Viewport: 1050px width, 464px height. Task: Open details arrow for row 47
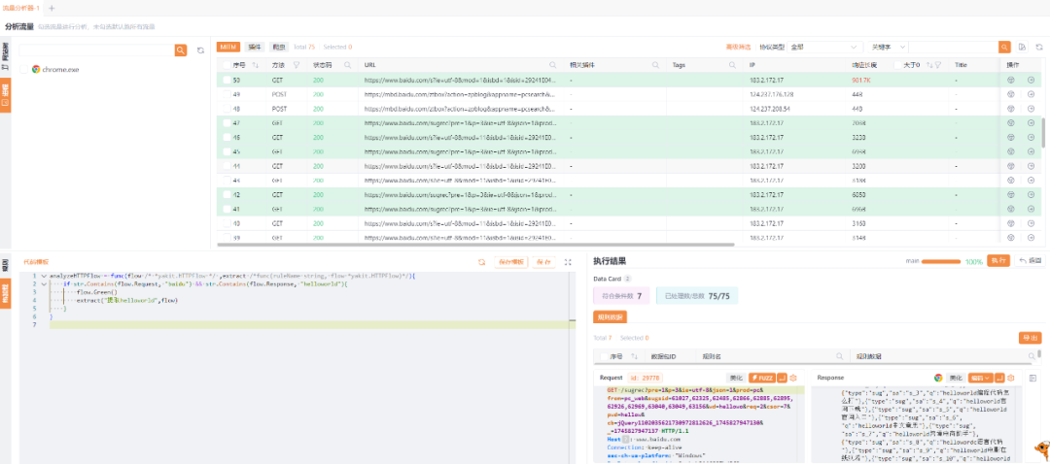click(1031, 123)
